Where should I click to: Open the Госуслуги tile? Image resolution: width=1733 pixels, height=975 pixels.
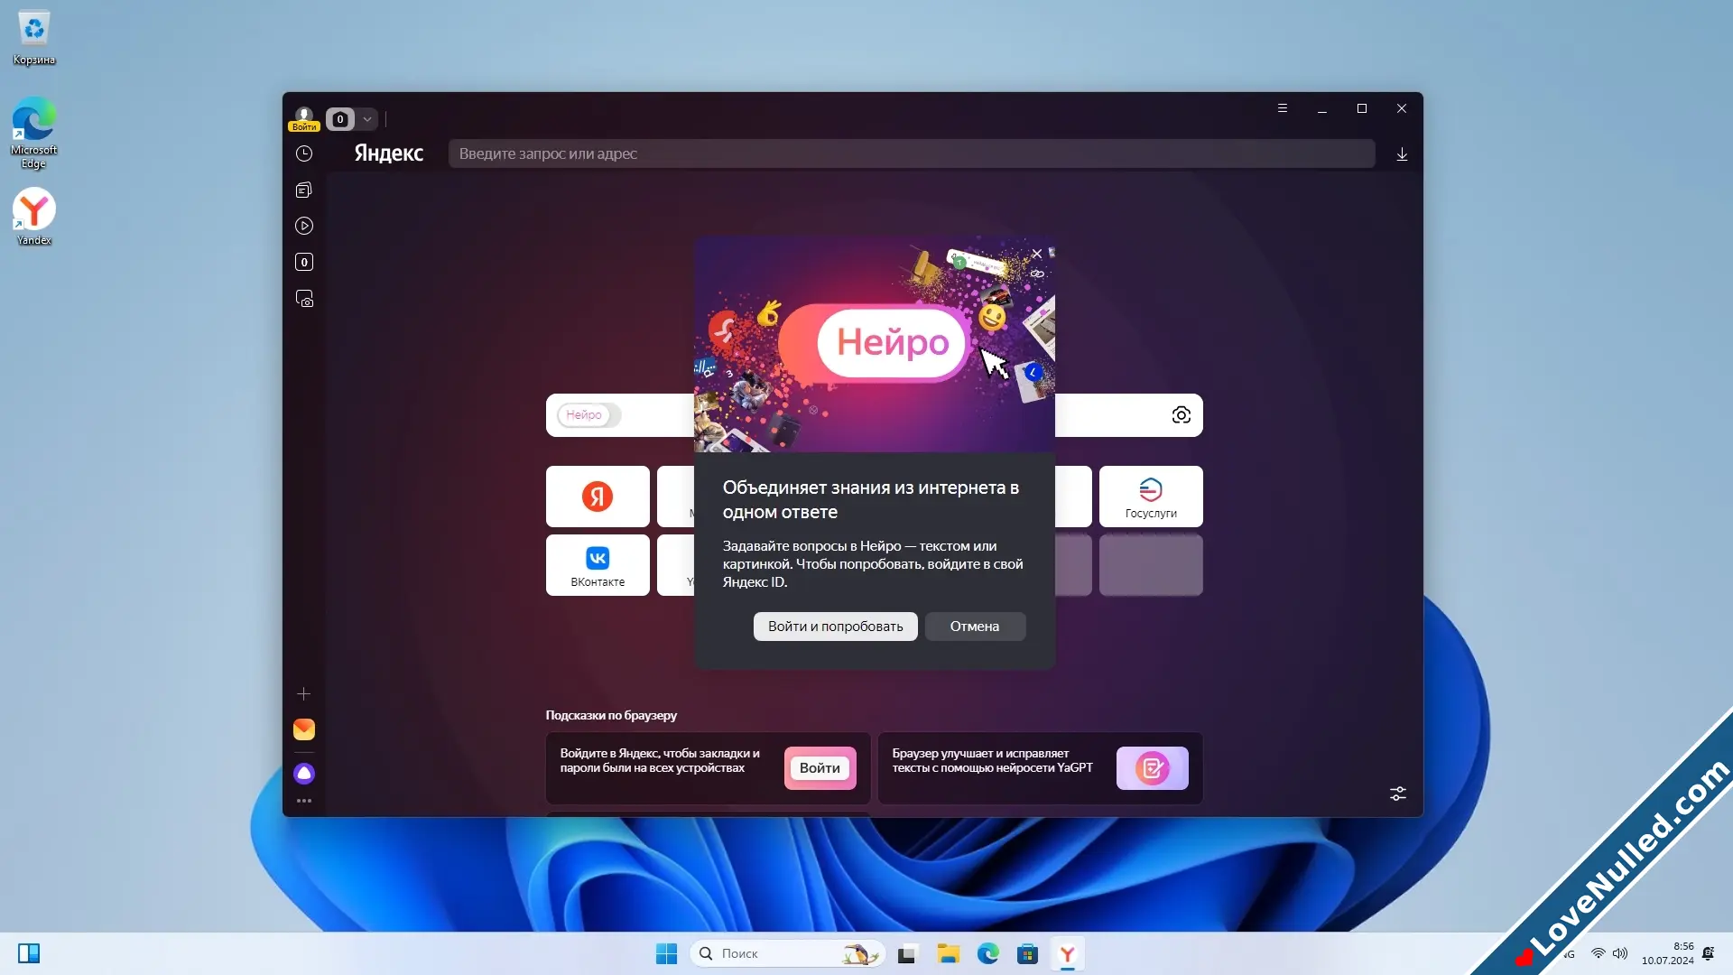pyautogui.click(x=1151, y=497)
